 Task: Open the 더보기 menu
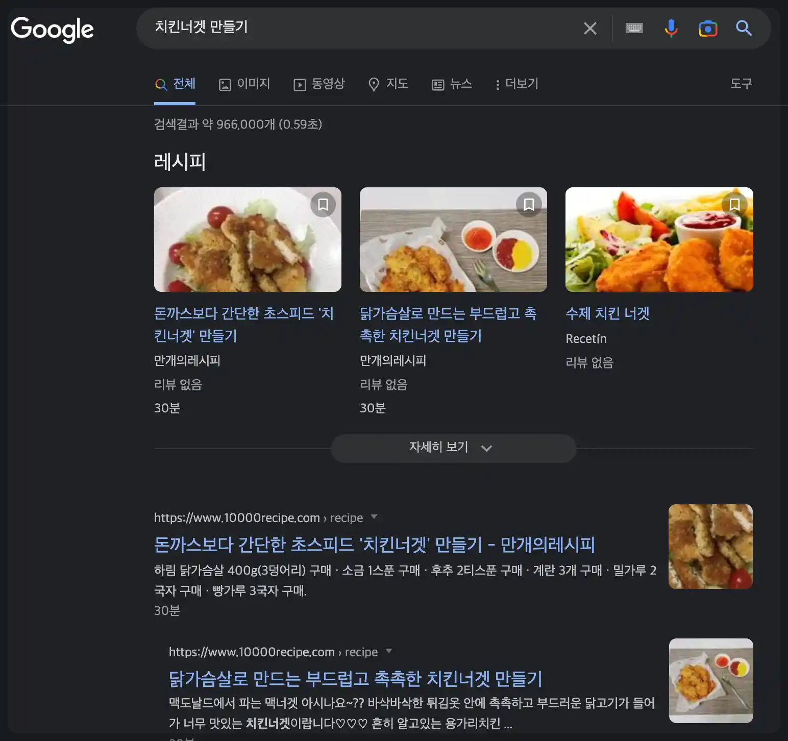516,84
